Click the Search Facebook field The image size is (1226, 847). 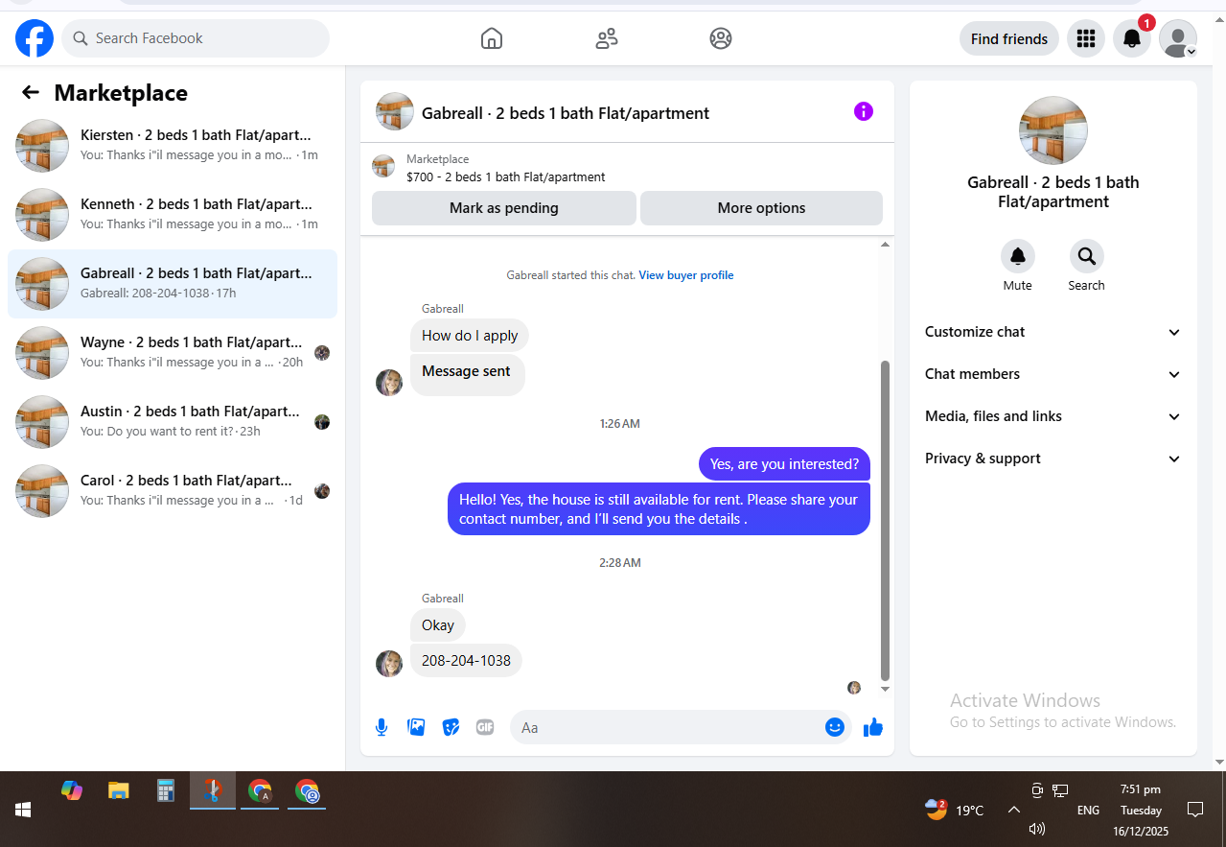pyautogui.click(x=196, y=38)
